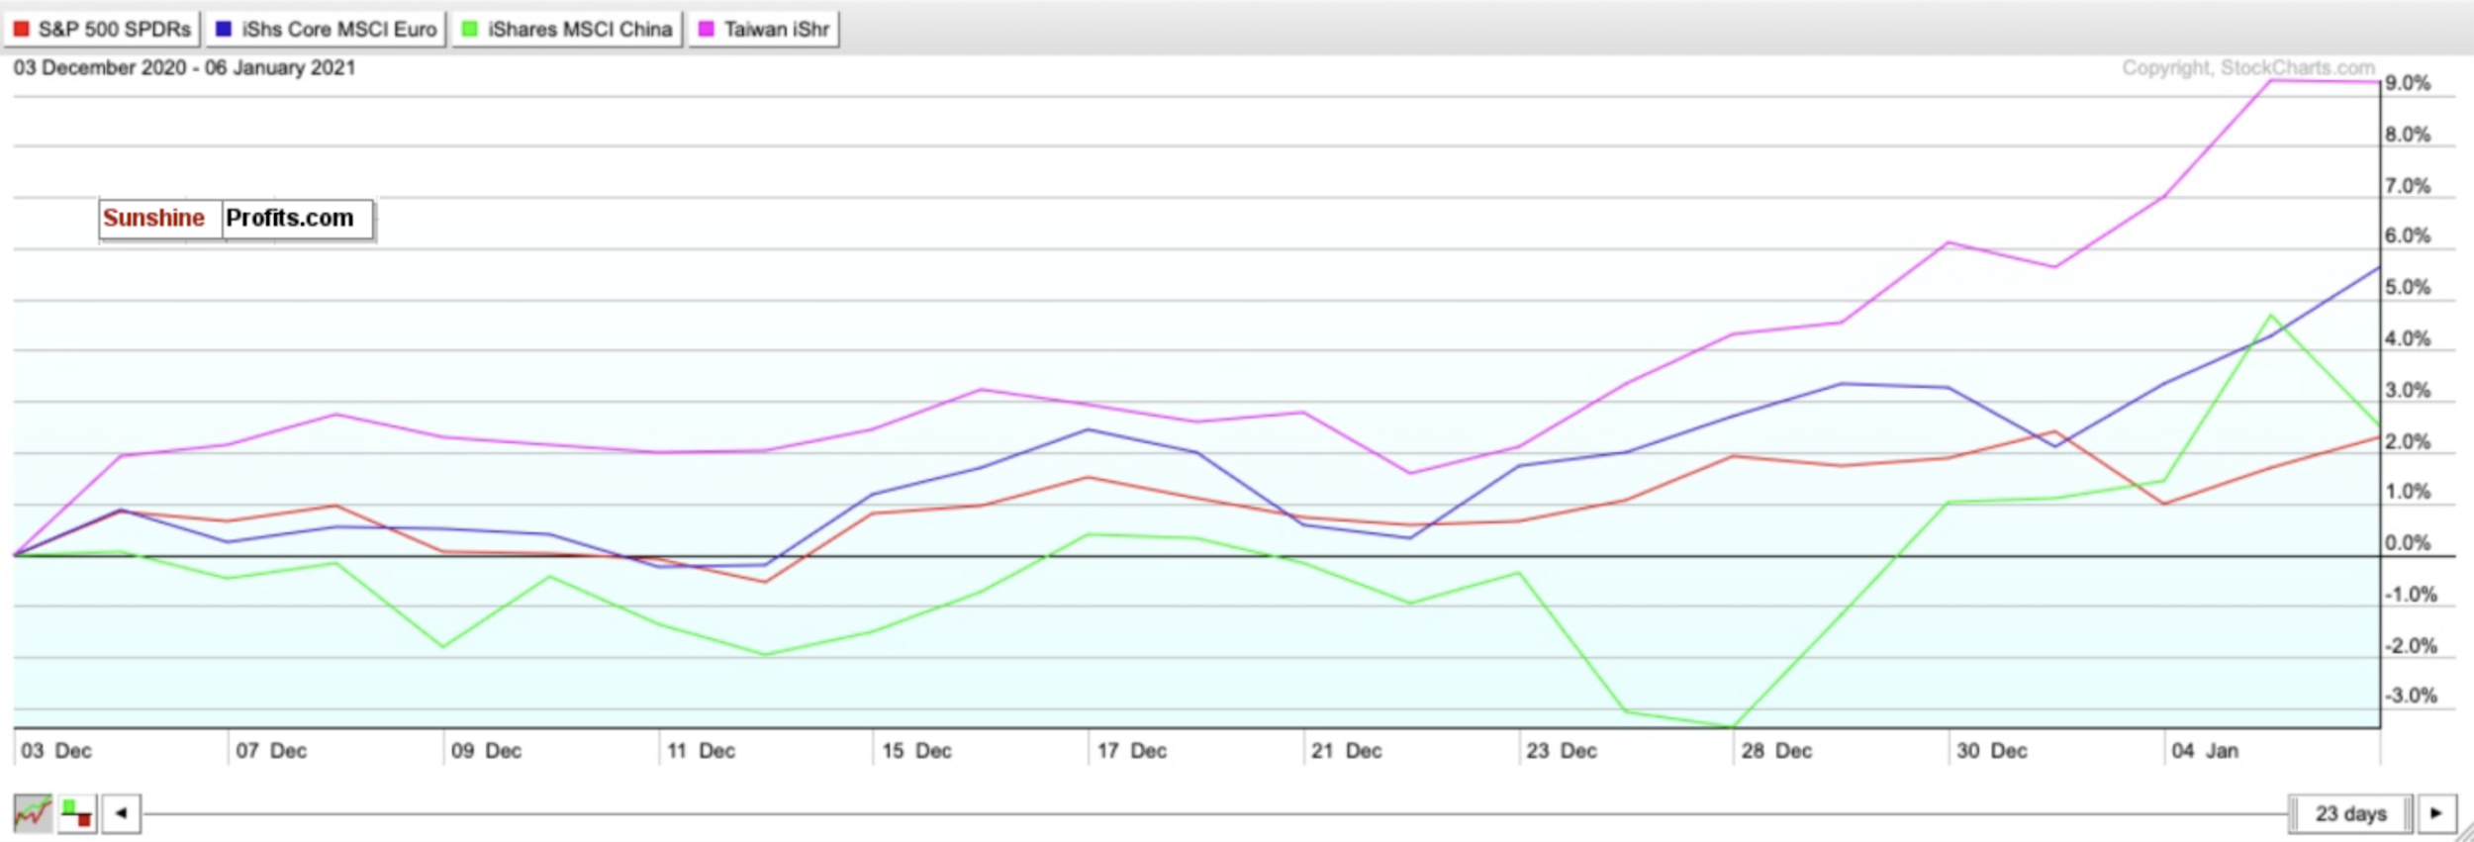
Task: Click the -2.0% y-axis label
Action: pyautogui.click(x=2411, y=646)
